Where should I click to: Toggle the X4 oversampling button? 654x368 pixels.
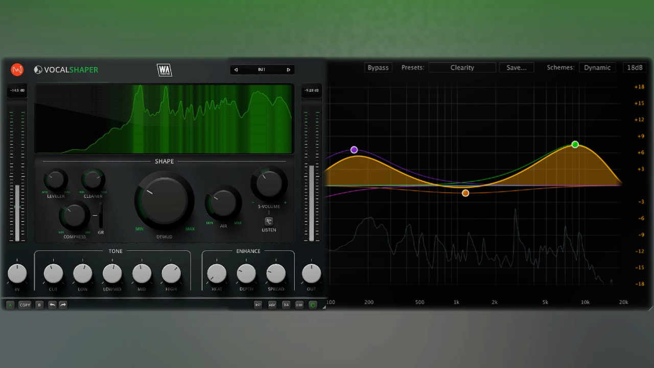point(286,305)
